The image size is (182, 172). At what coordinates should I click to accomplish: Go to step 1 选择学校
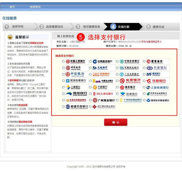(18, 26)
